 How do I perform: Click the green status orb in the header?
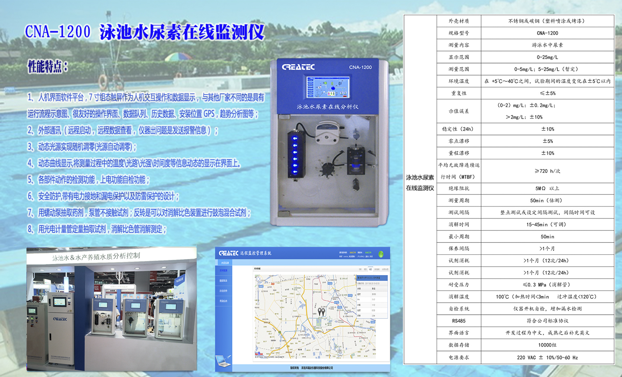[x=381, y=254]
